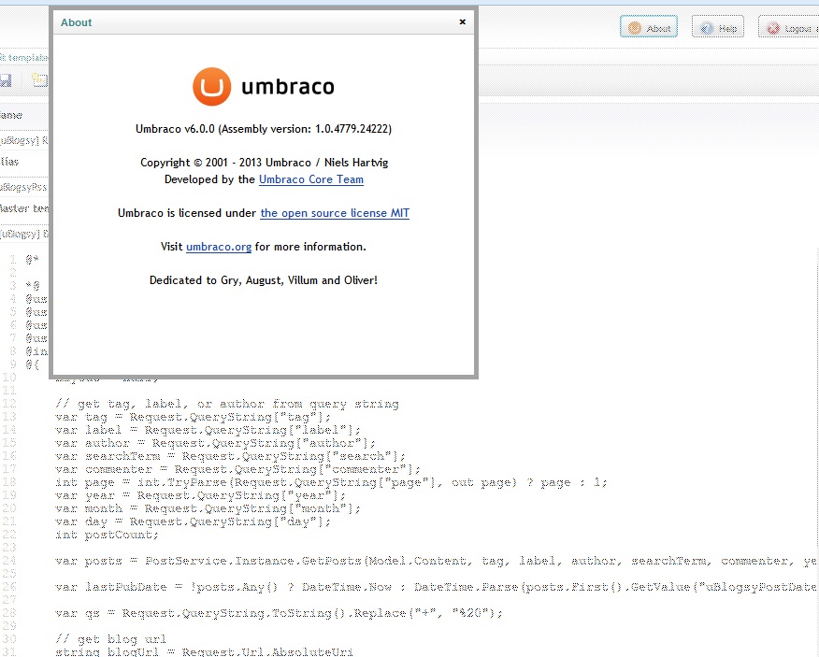Screen dimensions: 819x657
Task: Click code line var searchTerm
Action: (x=230, y=456)
